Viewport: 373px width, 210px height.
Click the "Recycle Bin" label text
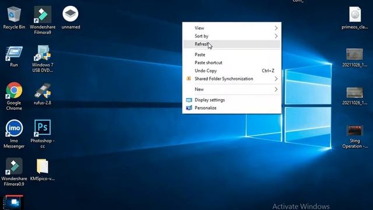[14, 27]
